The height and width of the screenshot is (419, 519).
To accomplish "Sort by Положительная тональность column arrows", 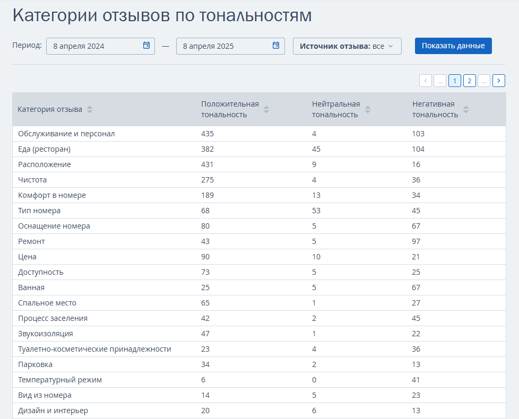I will (266, 110).
